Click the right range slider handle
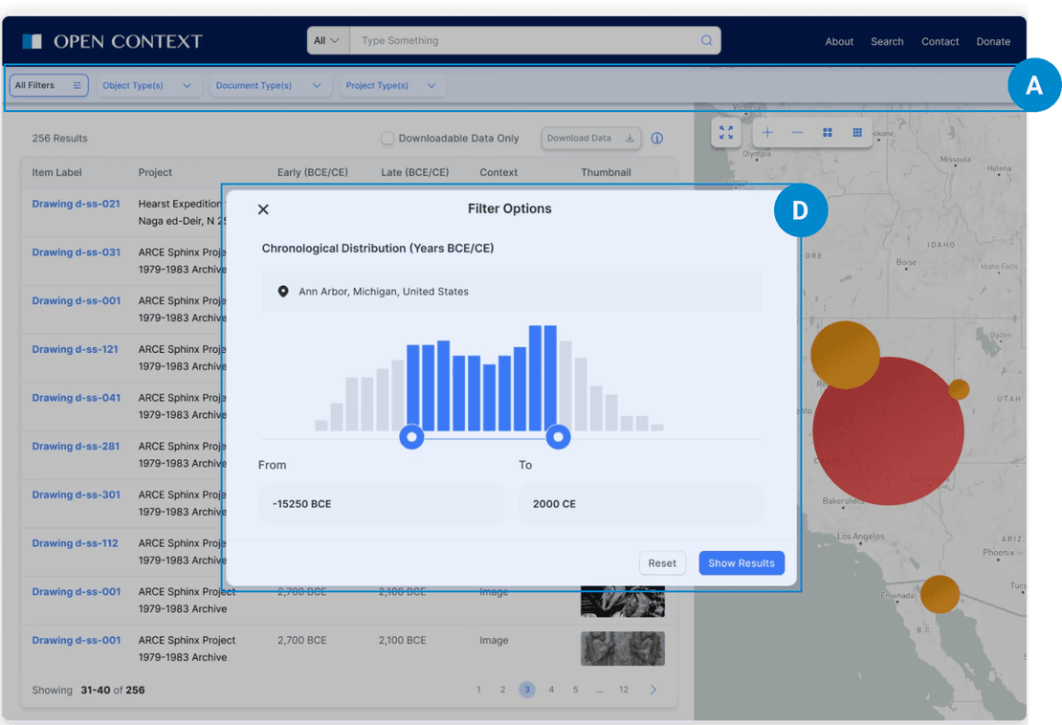This screenshot has width=1062, height=725. 558,437
